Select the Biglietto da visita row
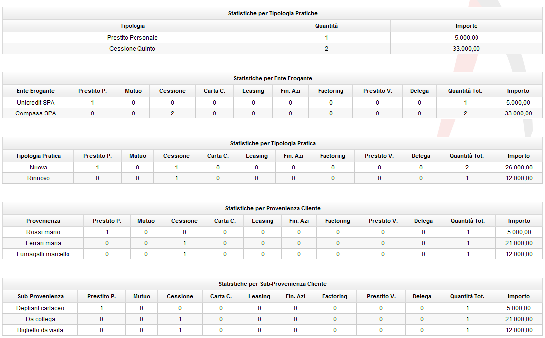545x338 pixels. coord(272,330)
